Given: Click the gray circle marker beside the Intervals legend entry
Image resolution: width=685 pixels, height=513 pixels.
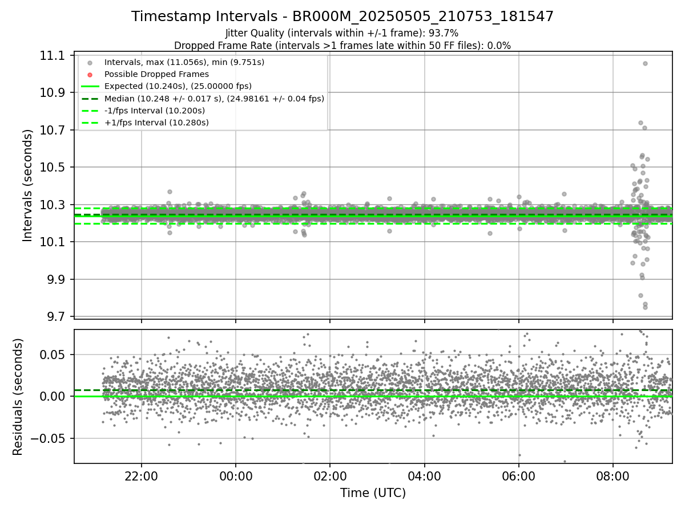Looking at the screenshot, I should point(90,63).
